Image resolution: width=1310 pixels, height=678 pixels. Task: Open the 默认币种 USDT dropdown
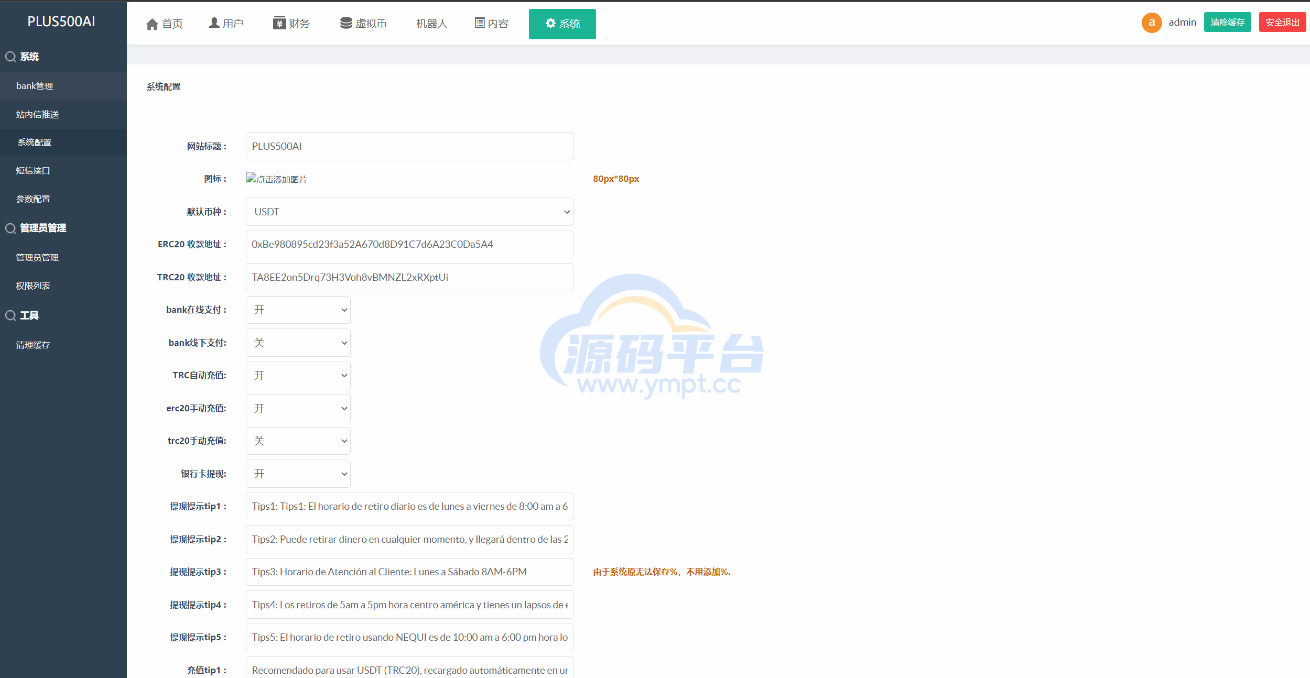pyautogui.click(x=409, y=212)
